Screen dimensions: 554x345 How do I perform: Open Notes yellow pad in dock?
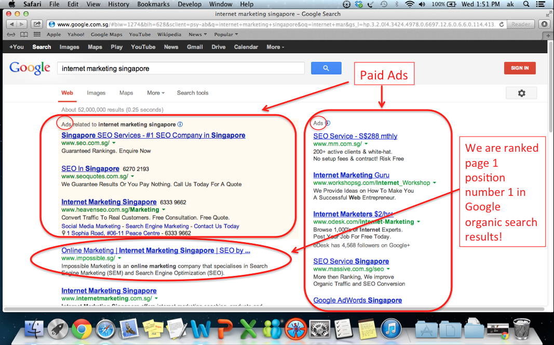click(367, 329)
